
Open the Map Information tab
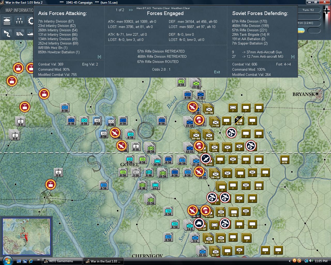(x=19, y=10)
